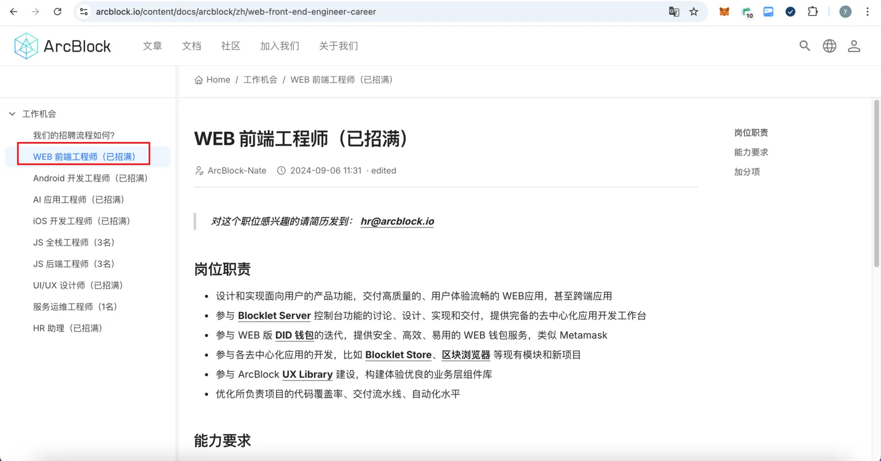The image size is (881, 461).
Task: Open site information icon in address bar
Action: (x=84, y=12)
